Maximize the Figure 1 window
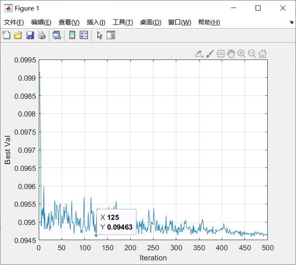The height and width of the screenshot is (265, 296). click(258, 8)
